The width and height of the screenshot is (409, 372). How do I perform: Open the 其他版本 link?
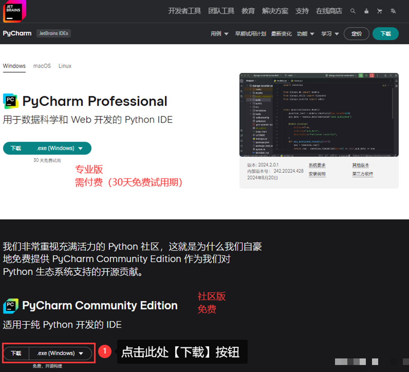tap(360, 165)
